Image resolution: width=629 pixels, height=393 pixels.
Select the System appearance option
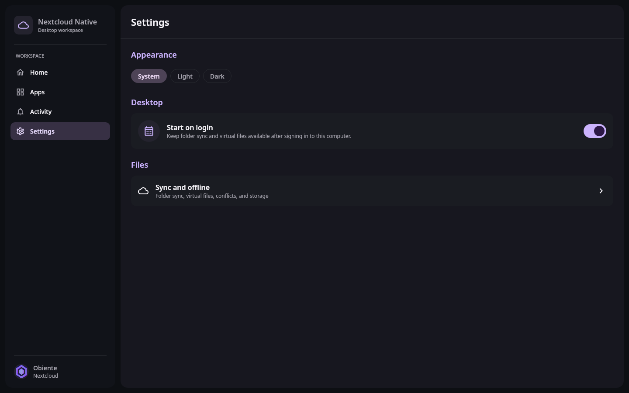click(x=149, y=76)
